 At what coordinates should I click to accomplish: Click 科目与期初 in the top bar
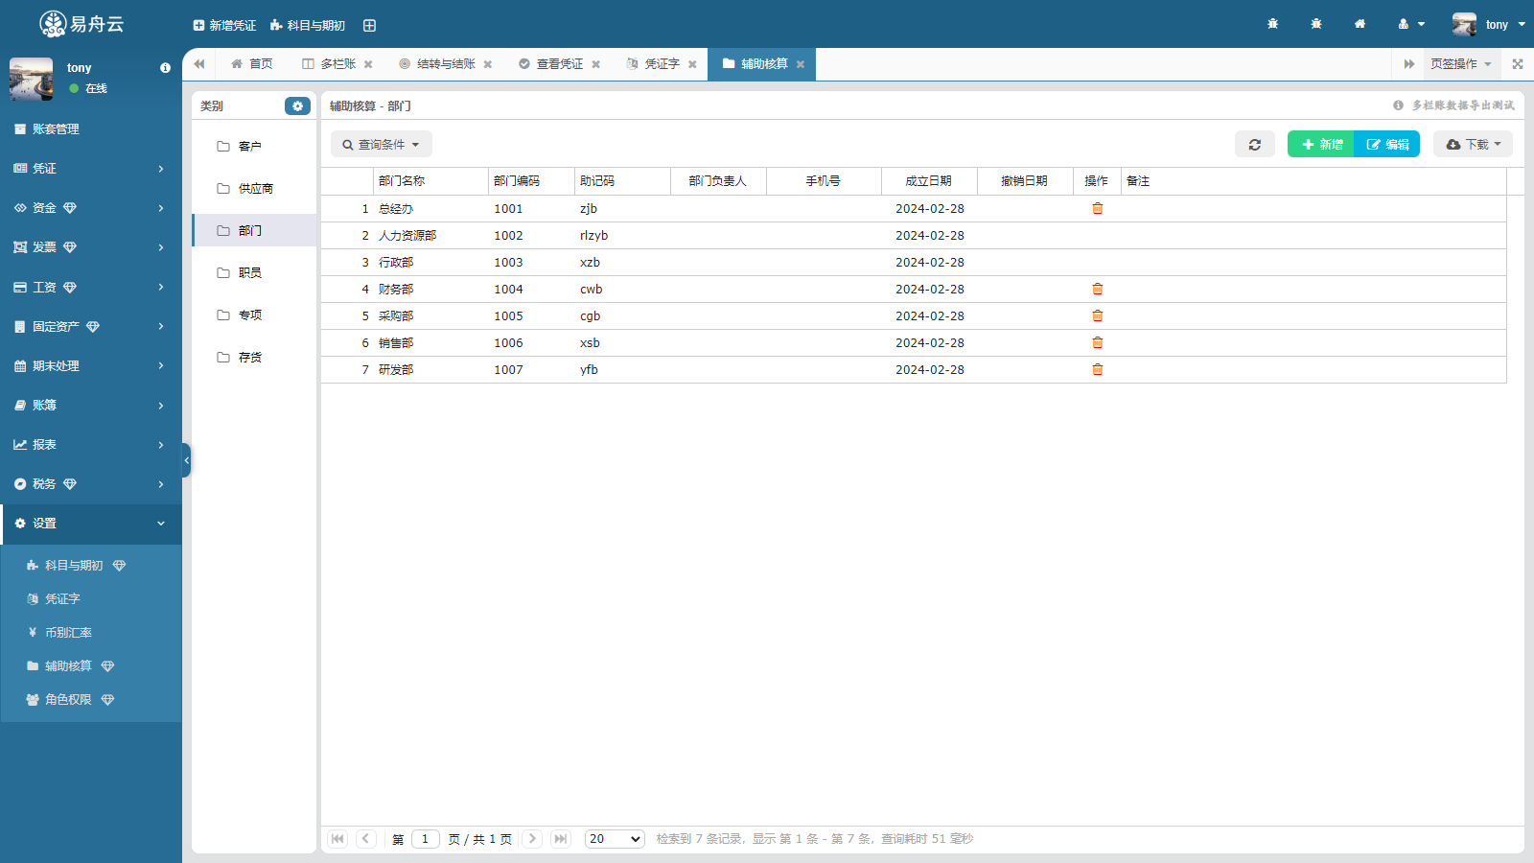coord(308,25)
